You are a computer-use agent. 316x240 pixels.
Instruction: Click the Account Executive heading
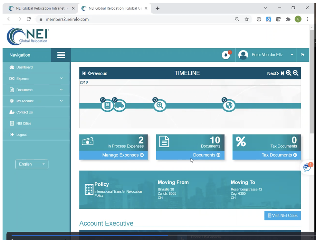[x=106, y=223]
